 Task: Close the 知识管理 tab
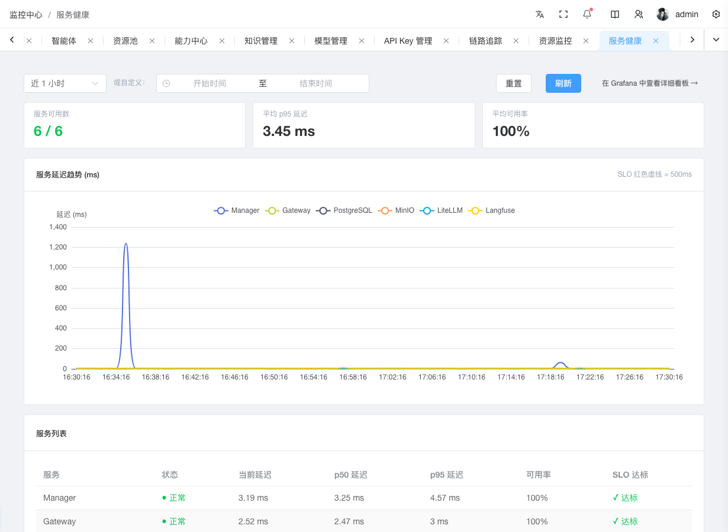point(292,41)
